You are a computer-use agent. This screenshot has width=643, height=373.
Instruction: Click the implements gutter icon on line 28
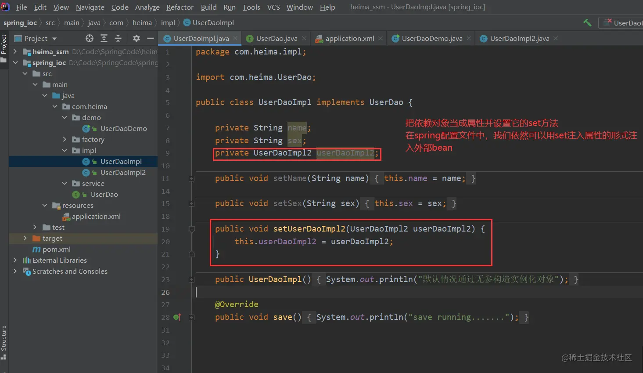[177, 317]
